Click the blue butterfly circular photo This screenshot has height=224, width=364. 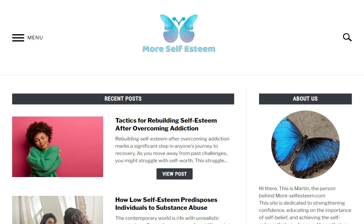pos(305,145)
